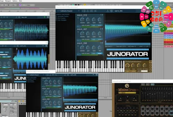The height and width of the screenshot is (117, 173).
Task: Click mid-h_096 sample name field in large Junorator header
Action: (124, 11)
